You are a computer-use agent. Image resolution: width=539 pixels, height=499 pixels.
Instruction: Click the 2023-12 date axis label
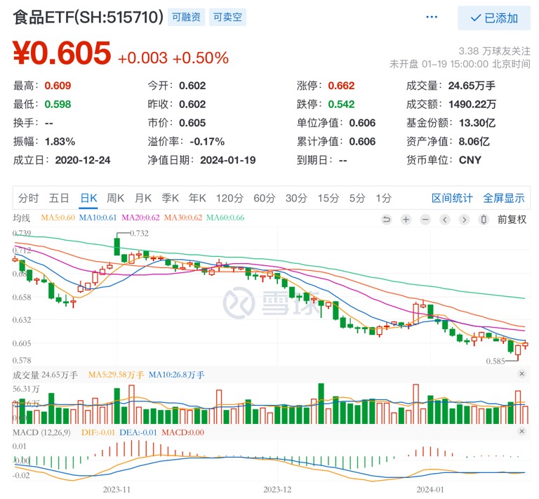pyautogui.click(x=277, y=489)
